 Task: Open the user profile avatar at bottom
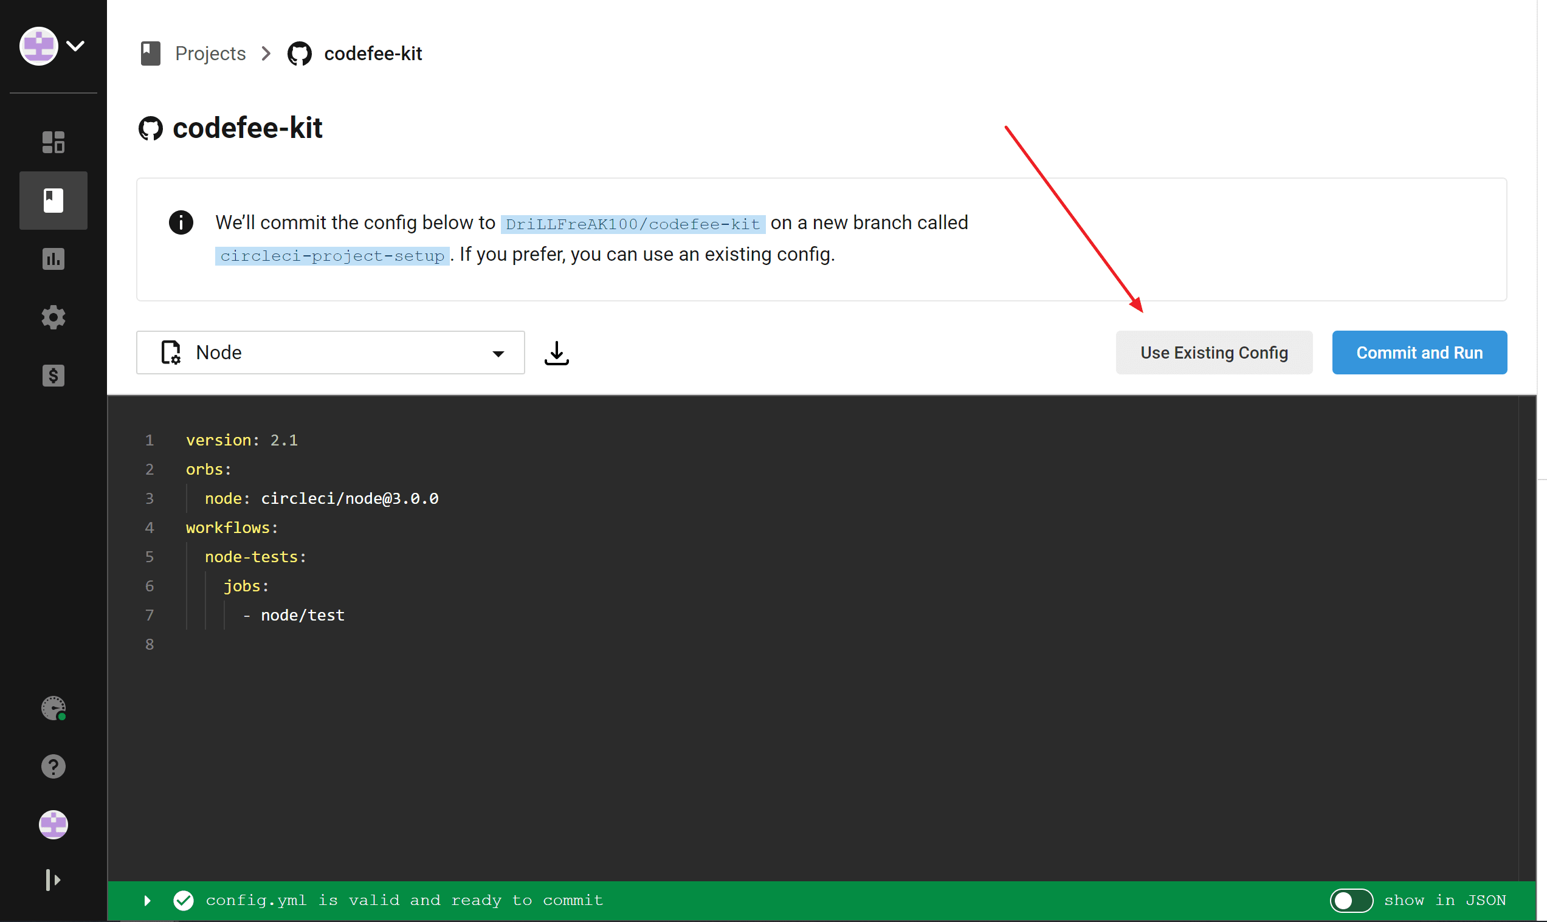pos(53,825)
